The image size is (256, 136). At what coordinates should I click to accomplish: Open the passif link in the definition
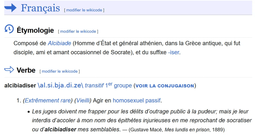click(x=153, y=100)
